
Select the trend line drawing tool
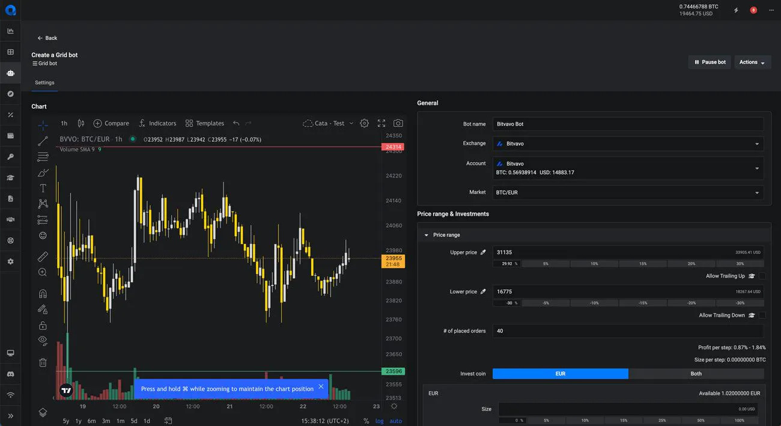tap(42, 141)
